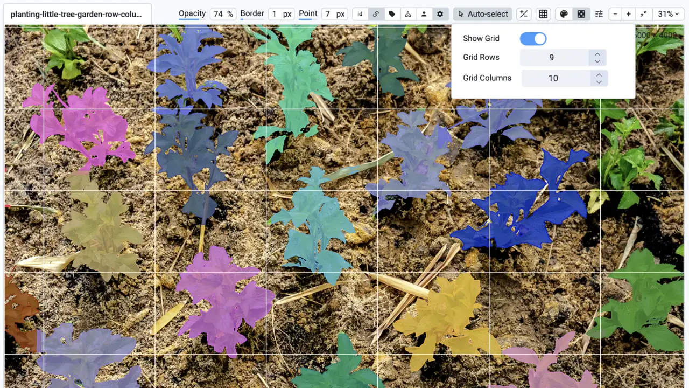The image size is (689, 388).
Task: Toggle the id label button
Action: point(360,14)
